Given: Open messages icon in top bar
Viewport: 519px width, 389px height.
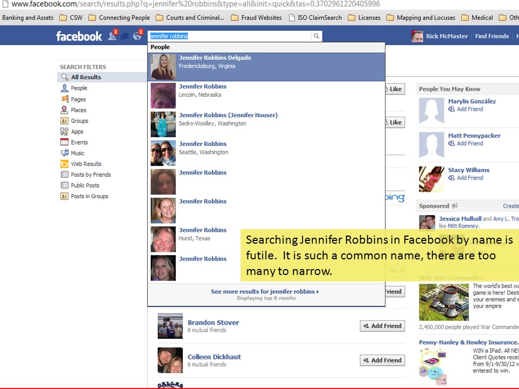Looking at the screenshot, I should 124,36.
